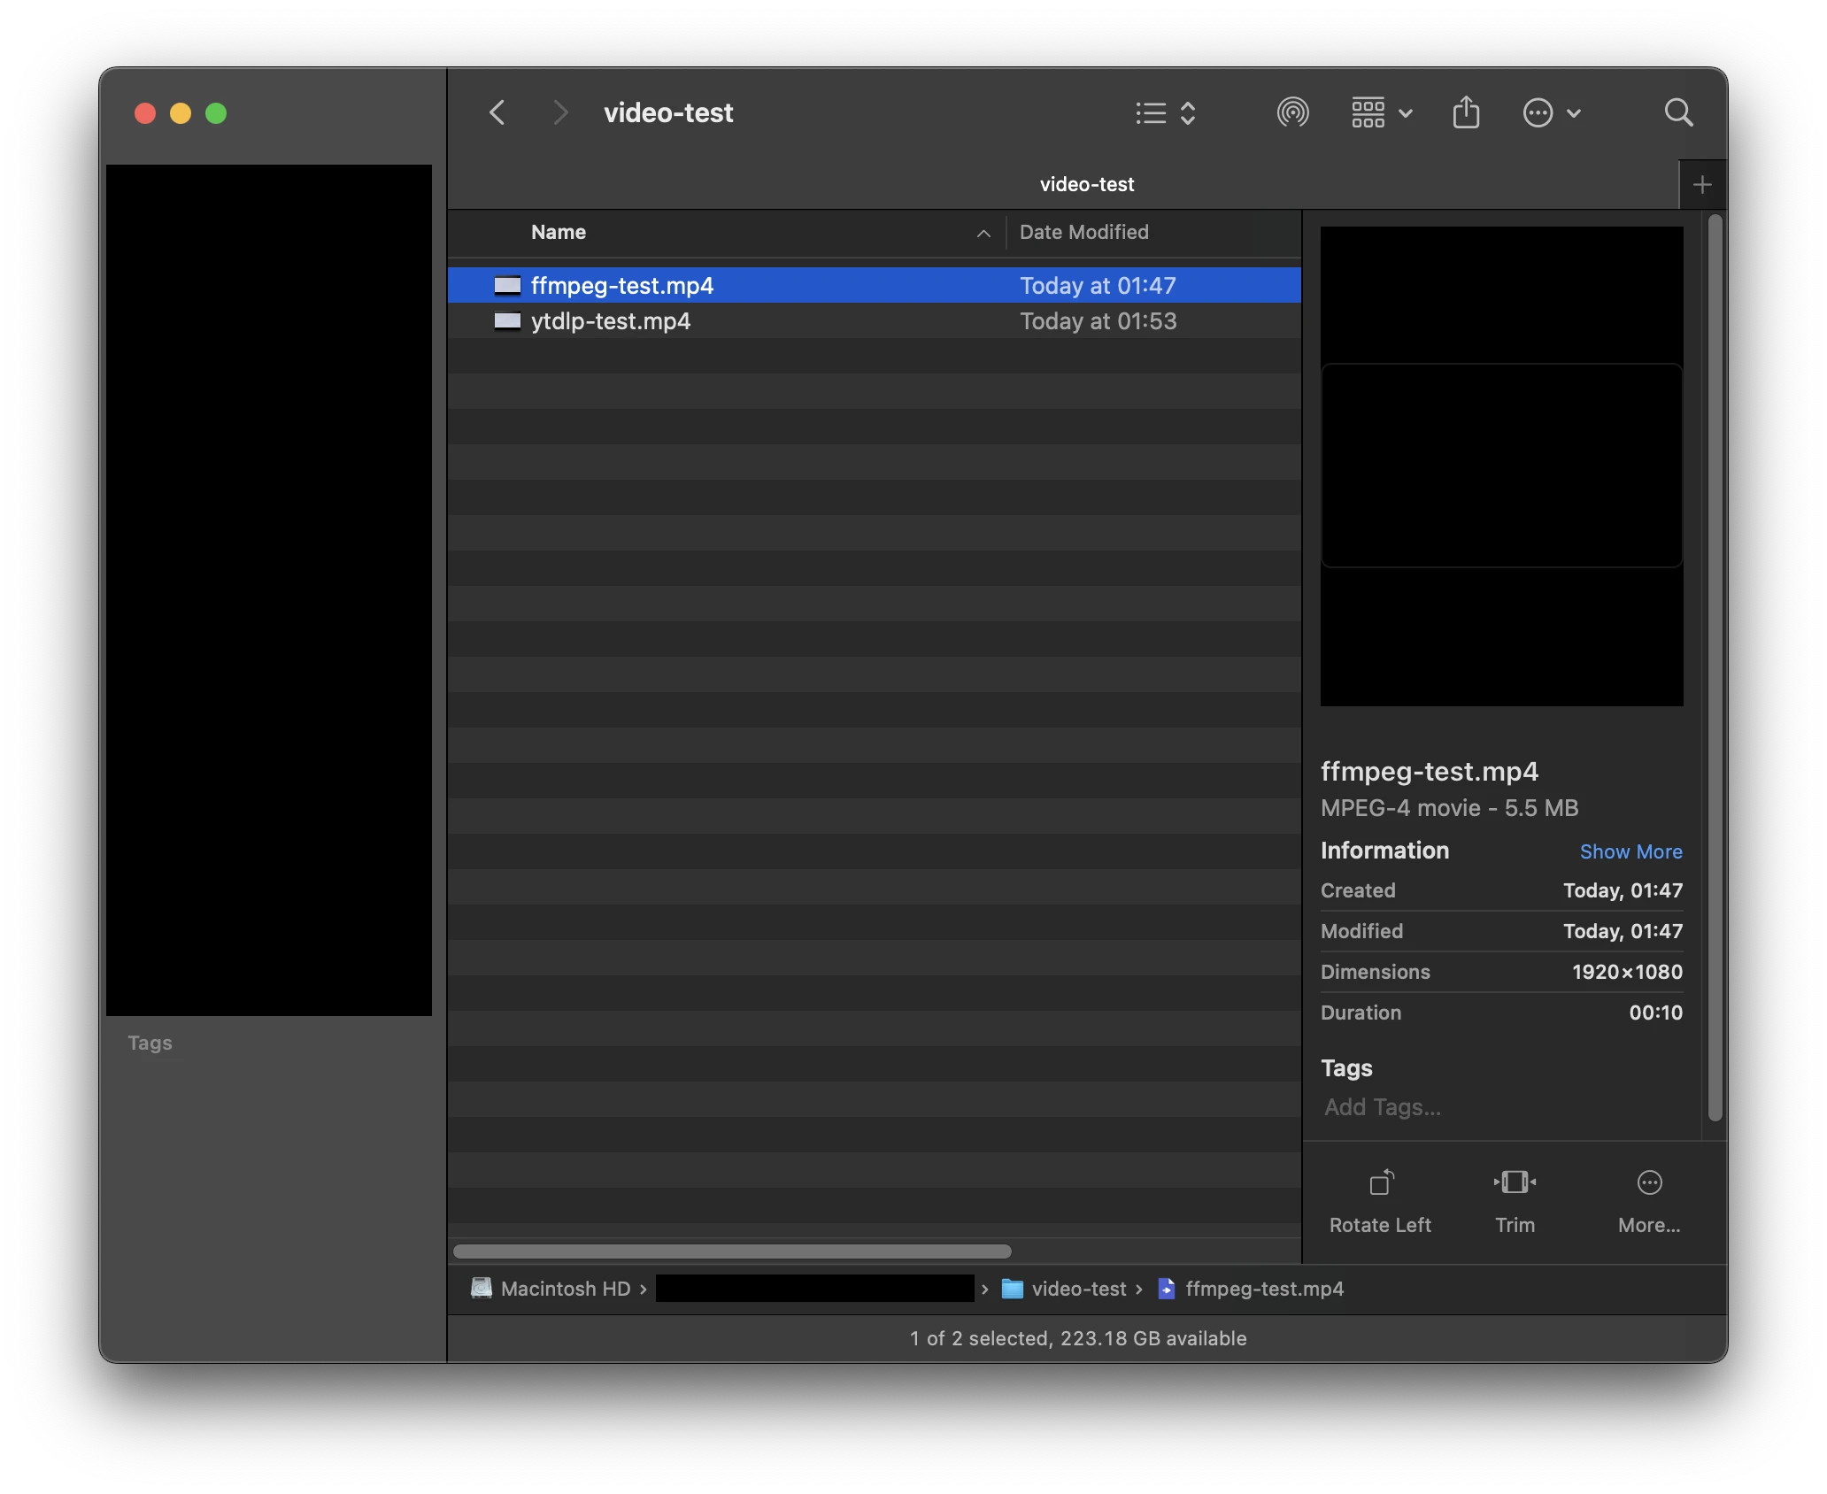Click the Duration value 00:10
1827x1494 pixels.
pyautogui.click(x=1655, y=1013)
